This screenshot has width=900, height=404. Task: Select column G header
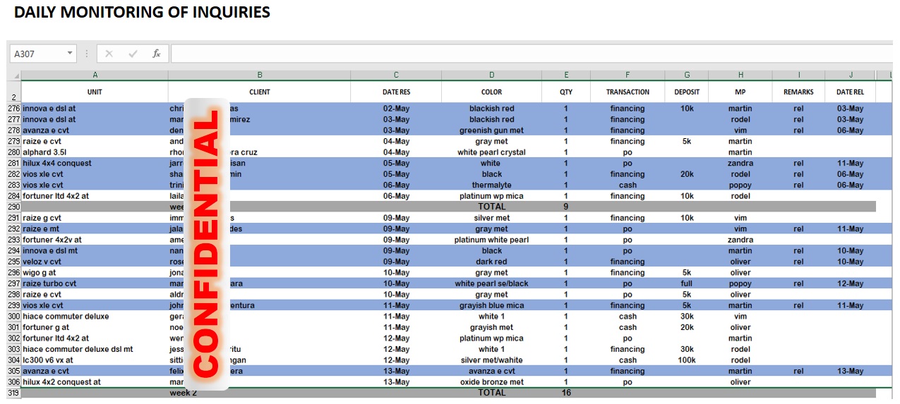click(x=687, y=75)
